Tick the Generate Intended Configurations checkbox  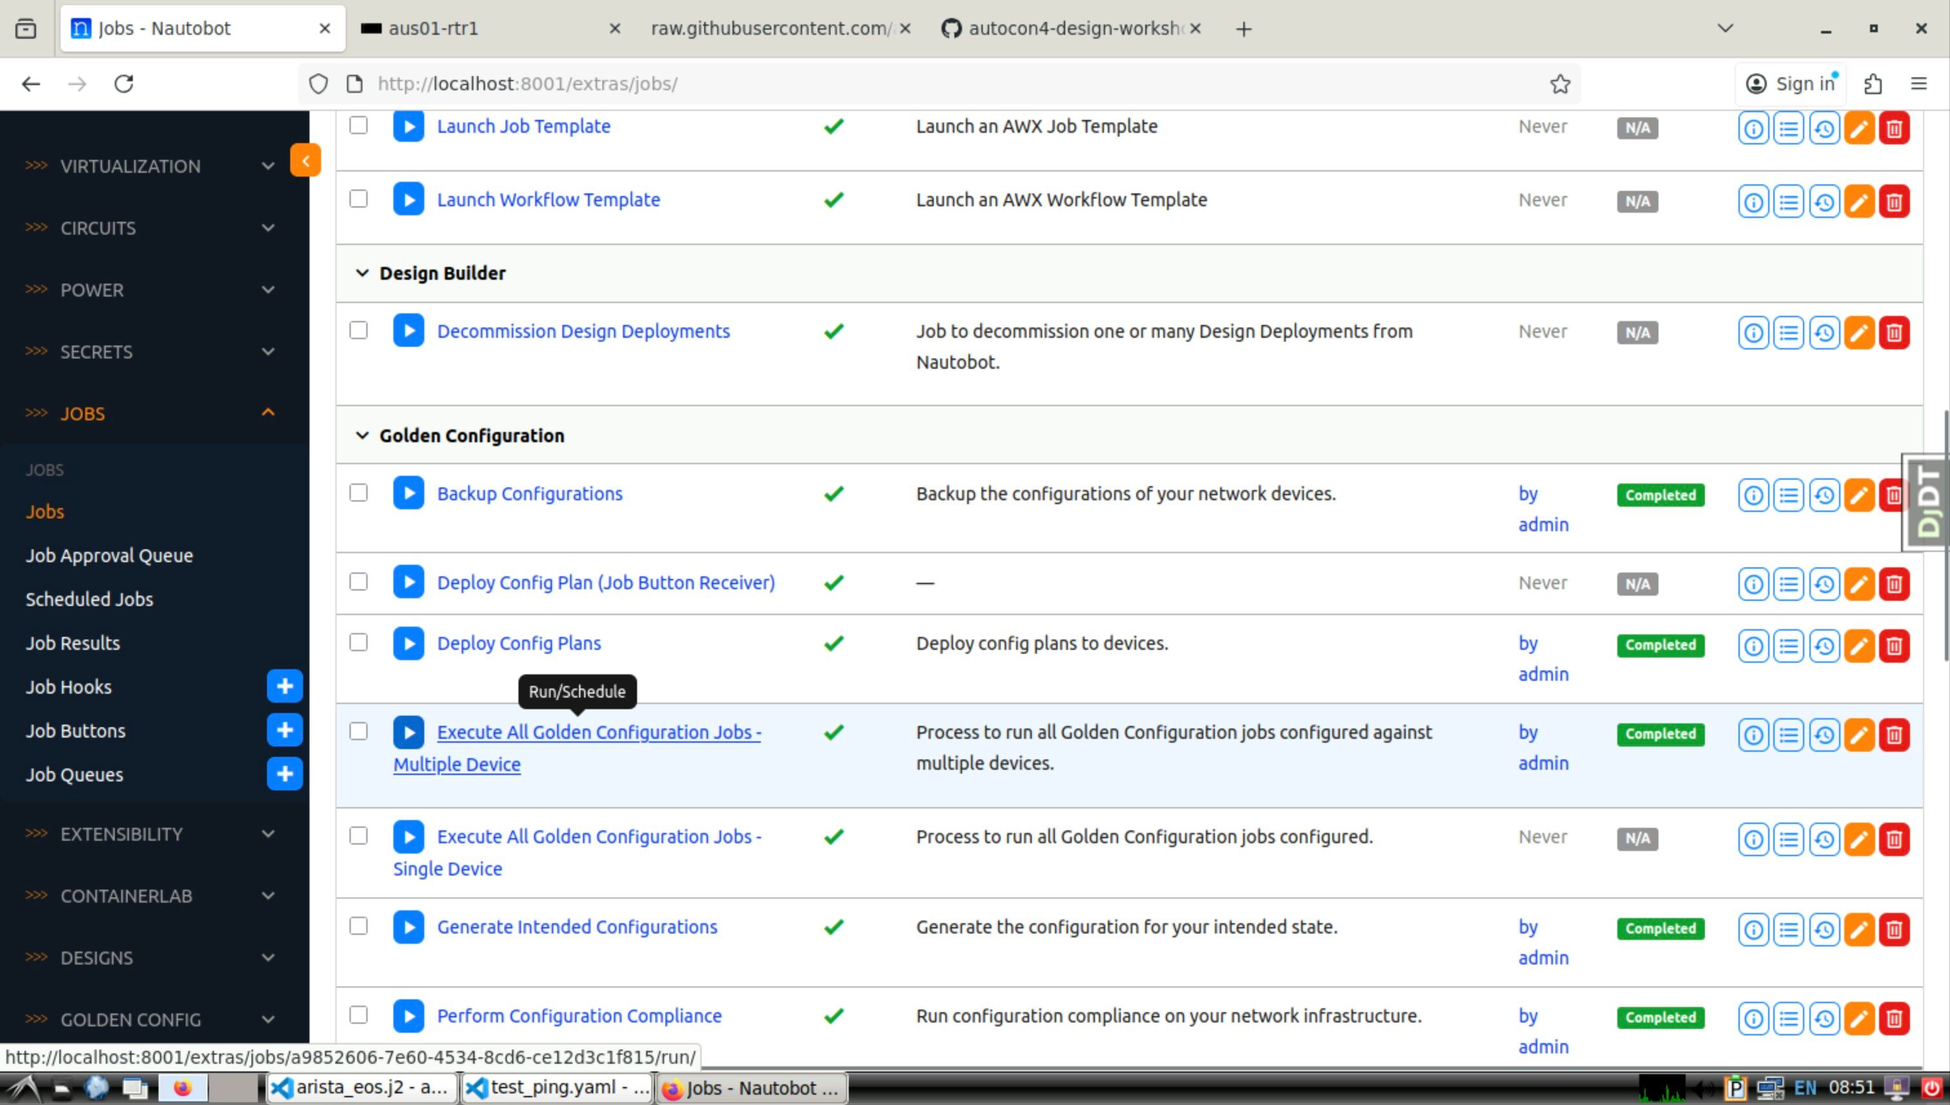(x=359, y=926)
